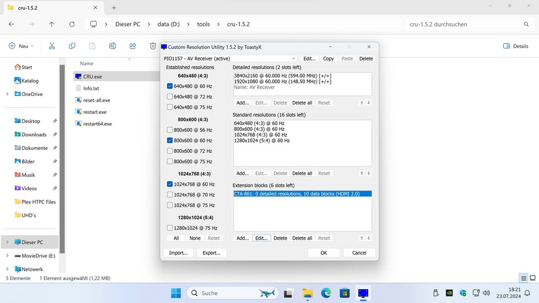Open Windows Security shield tray icon
The image size is (539, 303).
pyautogui.click(x=462, y=293)
